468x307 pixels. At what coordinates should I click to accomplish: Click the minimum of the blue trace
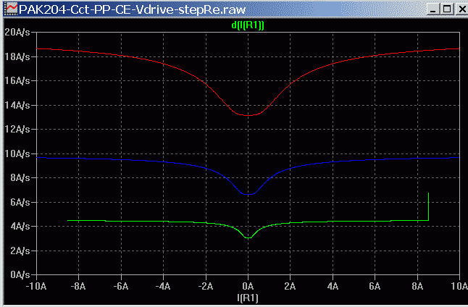[x=248, y=194]
